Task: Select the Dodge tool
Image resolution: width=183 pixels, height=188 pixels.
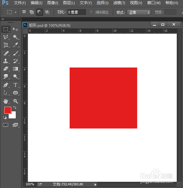Action: tap(15, 76)
